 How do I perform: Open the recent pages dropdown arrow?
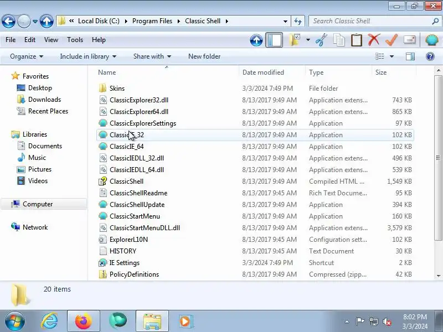(x=35, y=22)
